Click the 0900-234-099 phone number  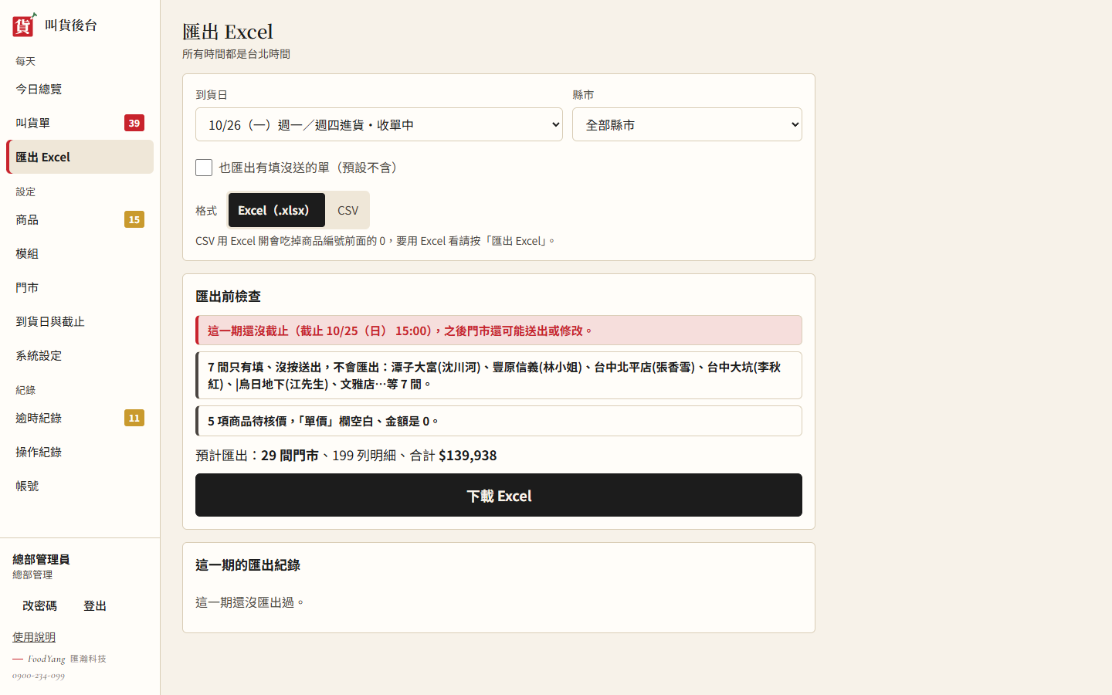pyautogui.click(x=39, y=676)
